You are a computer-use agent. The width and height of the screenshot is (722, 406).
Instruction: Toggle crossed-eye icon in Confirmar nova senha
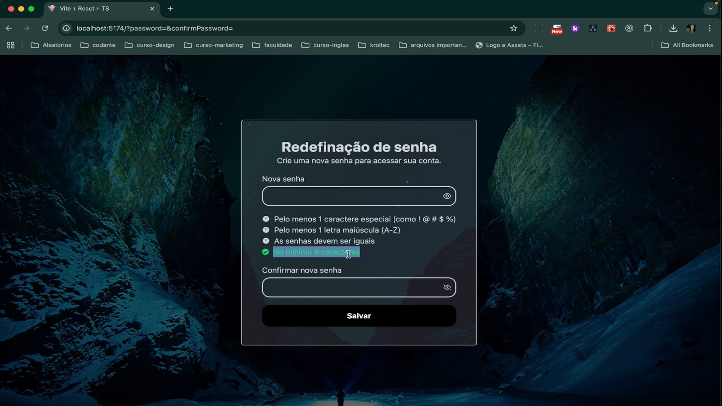tap(447, 287)
